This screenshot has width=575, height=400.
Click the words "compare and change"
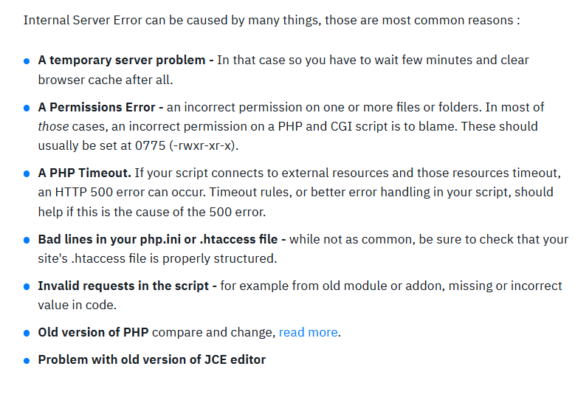pyautogui.click(x=213, y=333)
